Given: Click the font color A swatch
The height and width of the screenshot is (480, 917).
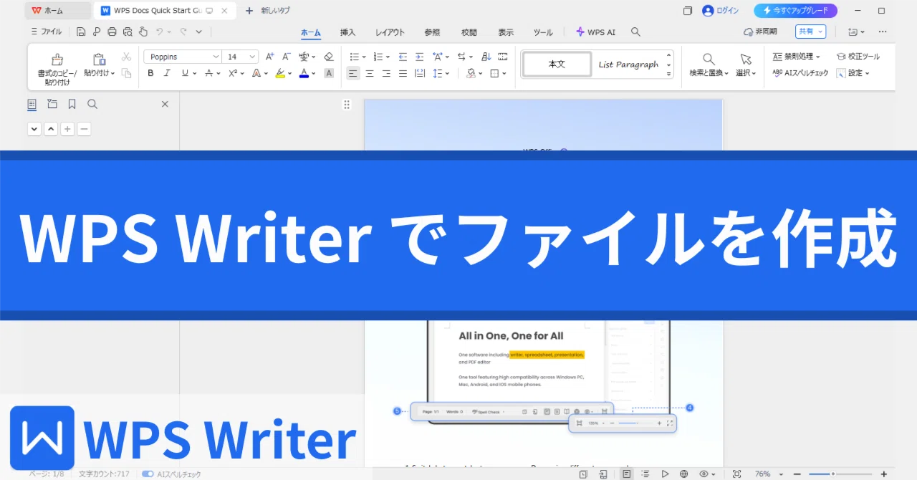Looking at the screenshot, I should pos(304,73).
